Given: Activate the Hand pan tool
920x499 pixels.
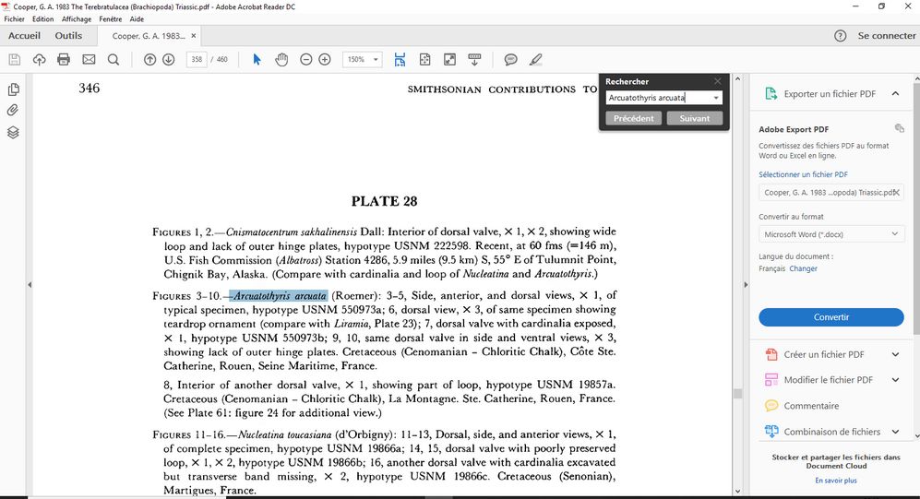Looking at the screenshot, I should [281, 59].
